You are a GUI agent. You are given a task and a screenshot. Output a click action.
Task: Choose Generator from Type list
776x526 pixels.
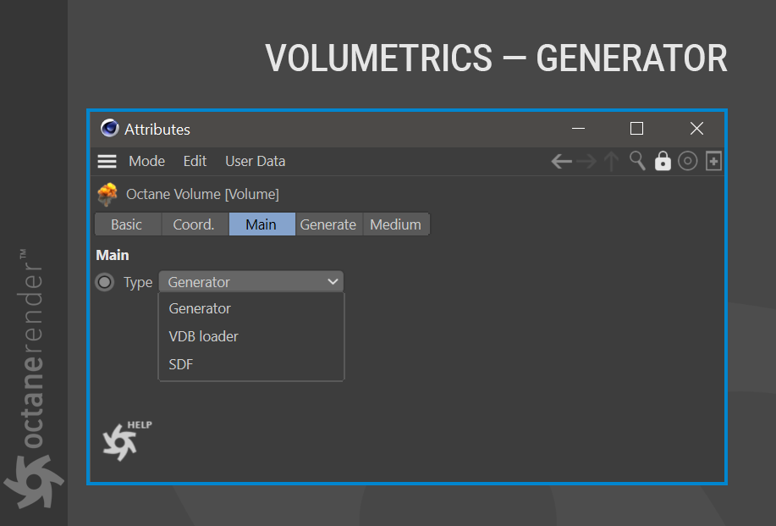tap(251, 308)
